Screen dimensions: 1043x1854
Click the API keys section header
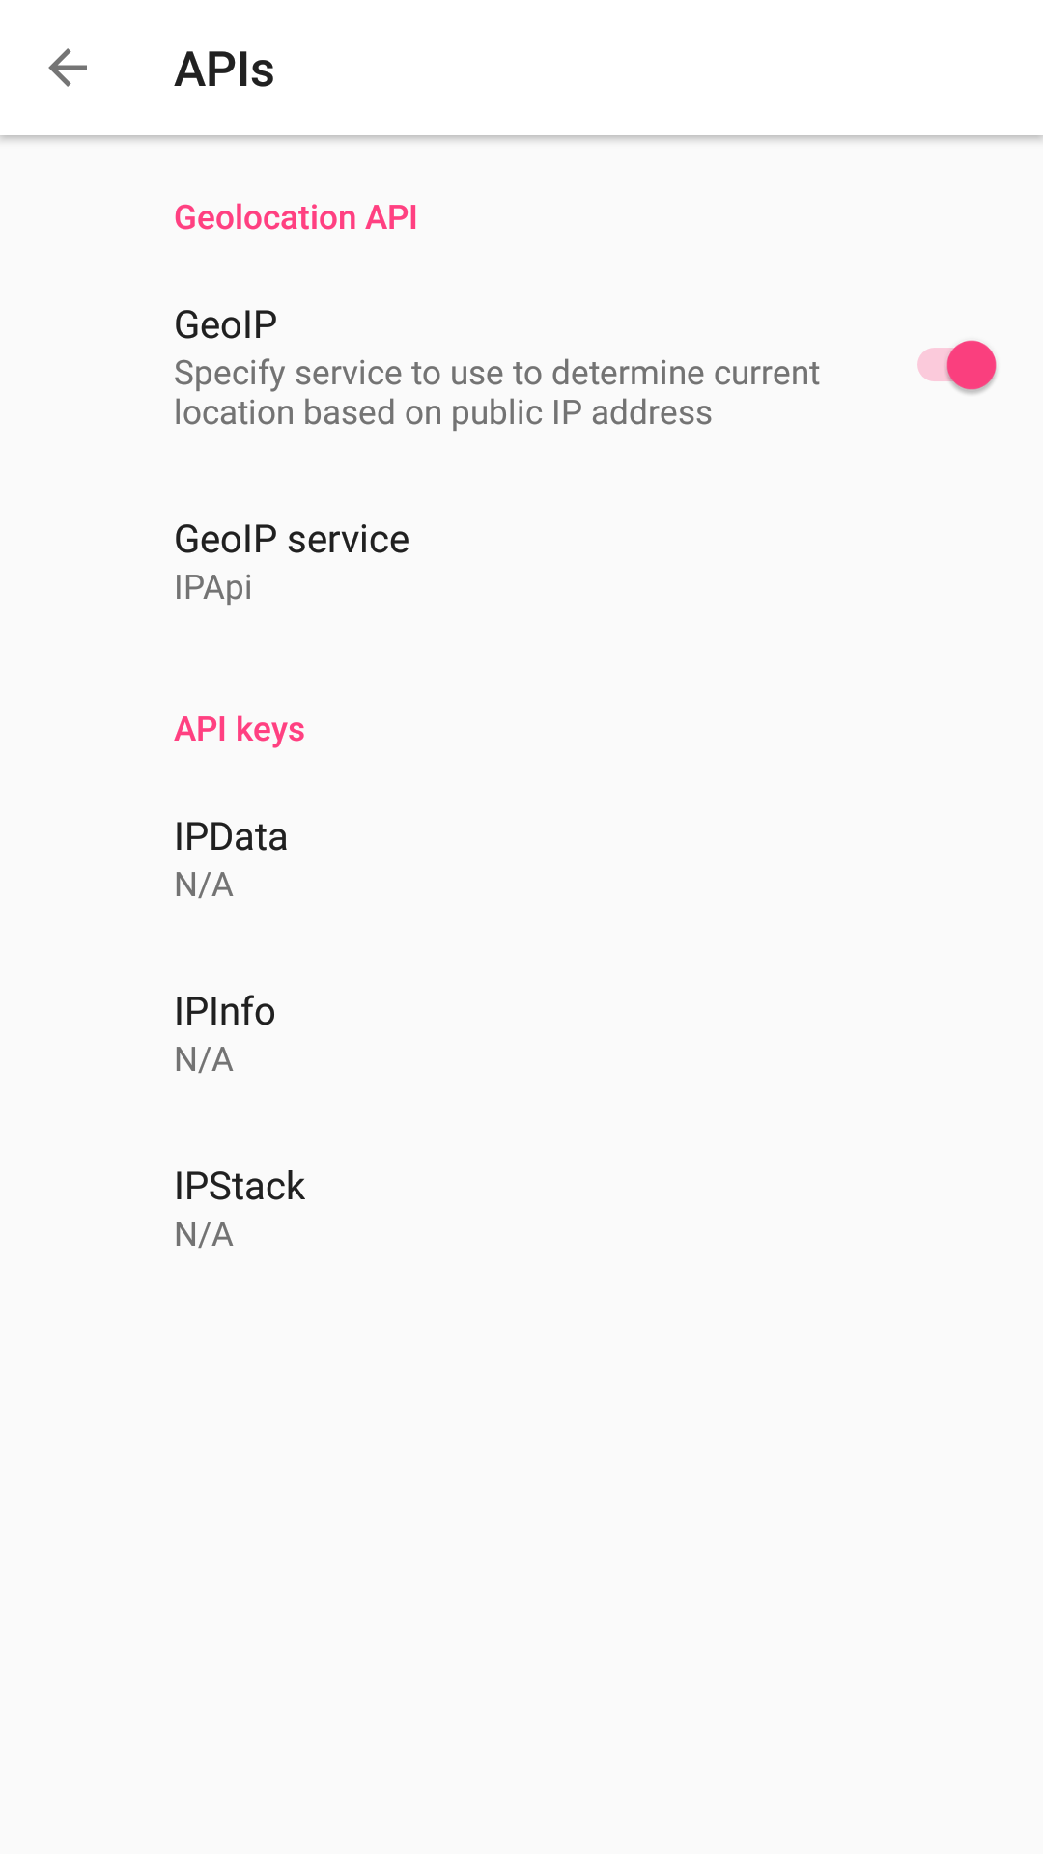click(240, 729)
